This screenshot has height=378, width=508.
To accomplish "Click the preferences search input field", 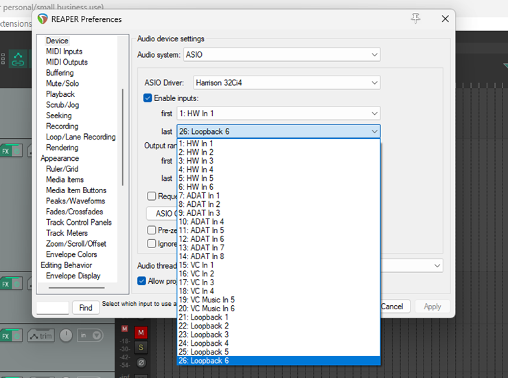I will (x=52, y=308).
